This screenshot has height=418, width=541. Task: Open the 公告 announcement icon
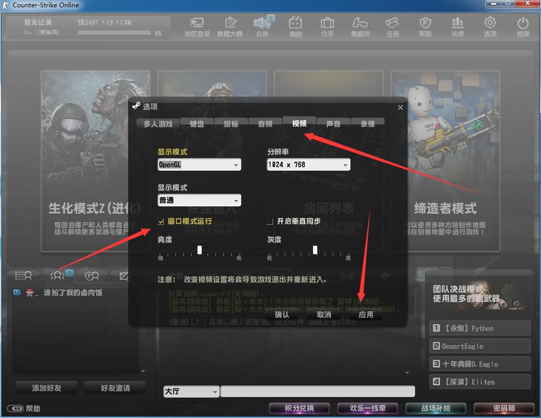262,27
